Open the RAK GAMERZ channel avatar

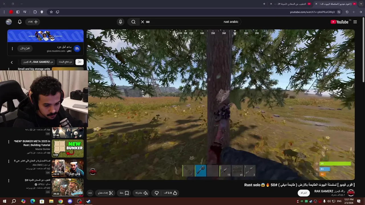coord(351,193)
